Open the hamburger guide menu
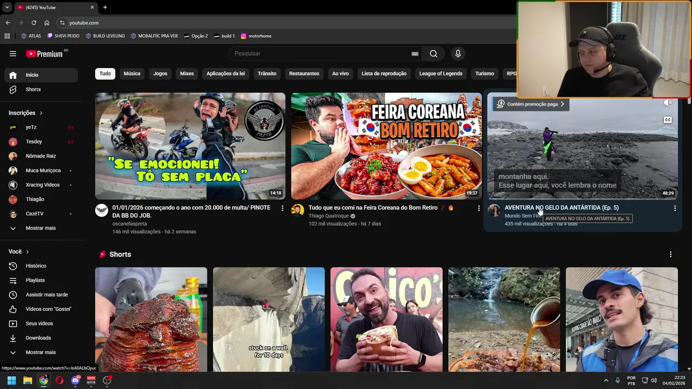The width and height of the screenshot is (692, 389). pos(13,53)
